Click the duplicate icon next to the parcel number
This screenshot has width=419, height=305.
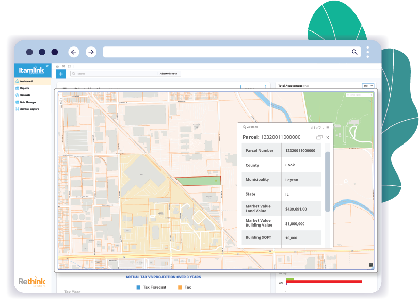(x=320, y=137)
